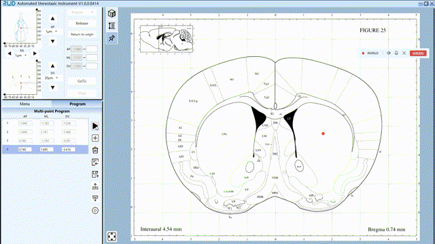Switch to the Menu tab
Viewport: 435px width, 244px height.
pos(24,104)
